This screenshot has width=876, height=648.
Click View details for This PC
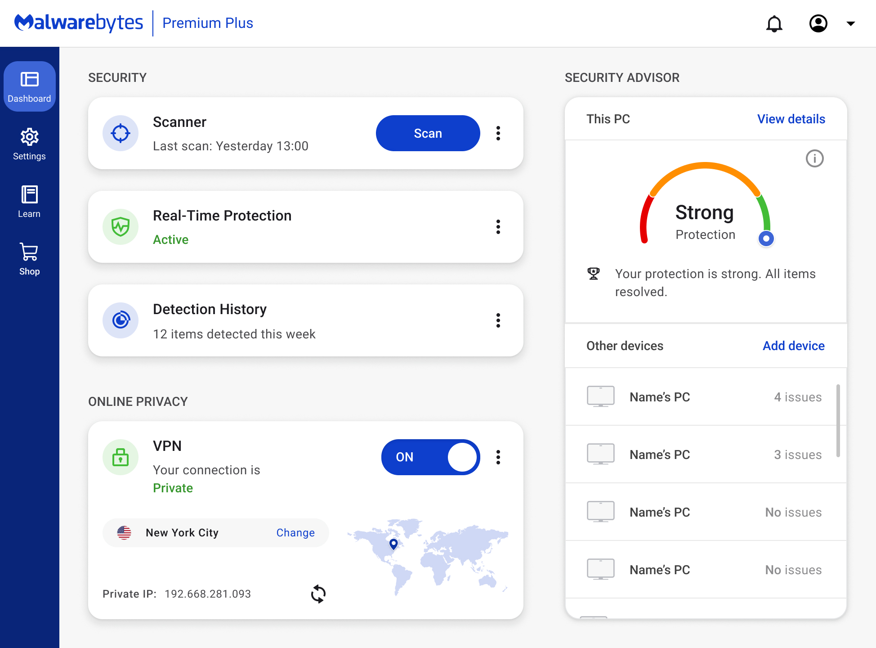[791, 119]
